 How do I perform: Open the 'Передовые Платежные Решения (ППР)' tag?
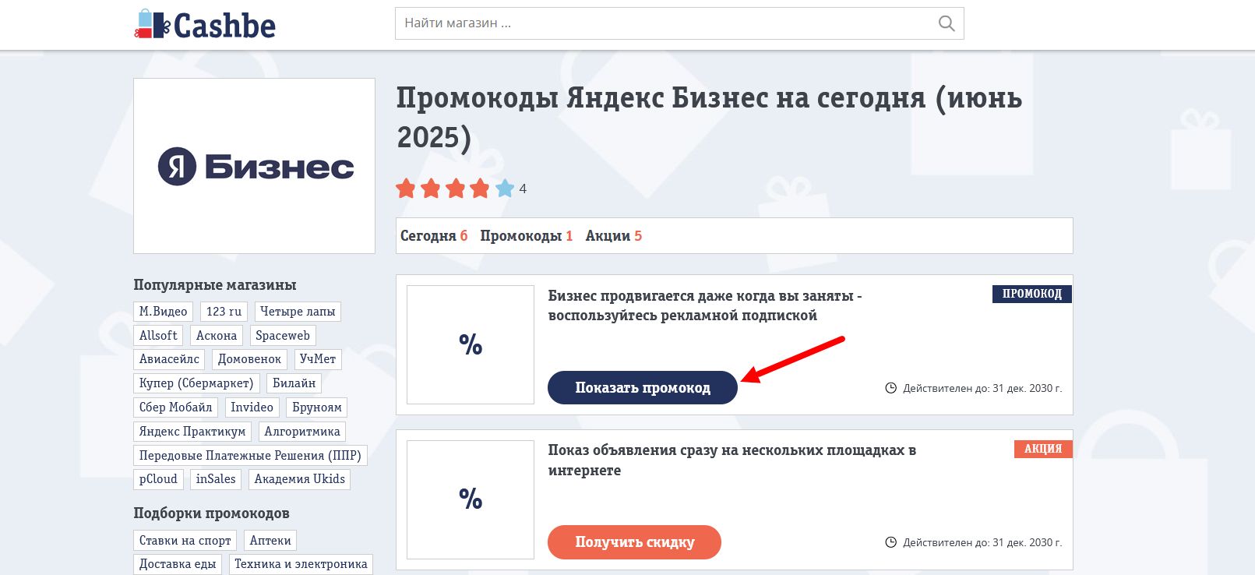click(x=250, y=456)
